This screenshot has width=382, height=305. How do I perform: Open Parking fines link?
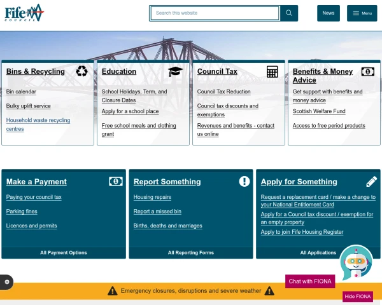pyautogui.click(x=22, y=212)
